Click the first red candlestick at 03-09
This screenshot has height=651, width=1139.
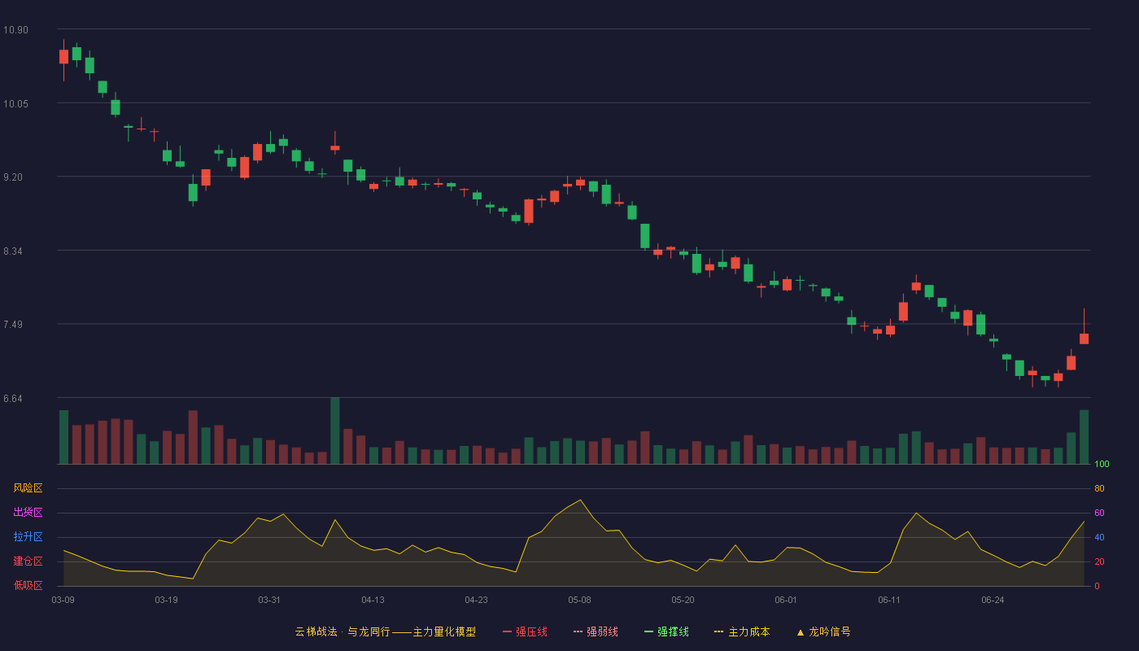(x=63, y=56)
